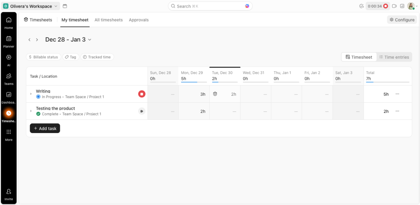Click the Fri, Jan 2 column header

pyautogui.click(x=317, y=76)
